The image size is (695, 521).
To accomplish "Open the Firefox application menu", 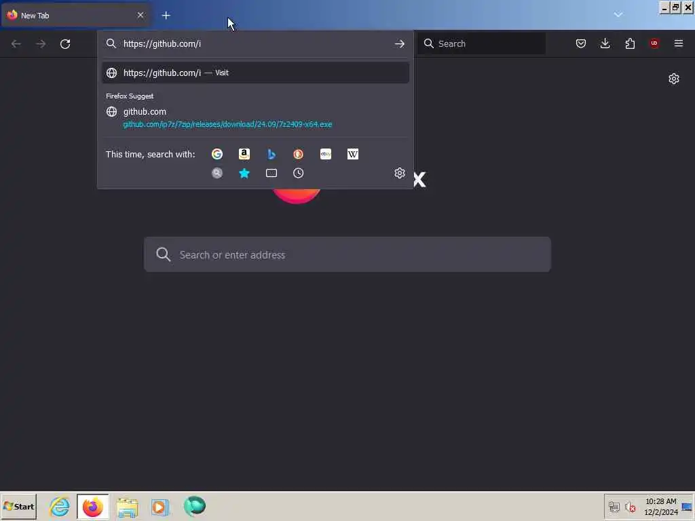I will point(679,43).
